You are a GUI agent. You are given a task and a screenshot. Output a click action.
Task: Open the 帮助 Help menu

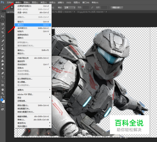point(95,3)
